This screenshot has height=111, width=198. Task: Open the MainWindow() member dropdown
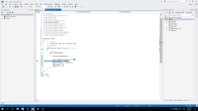point(141,12)
